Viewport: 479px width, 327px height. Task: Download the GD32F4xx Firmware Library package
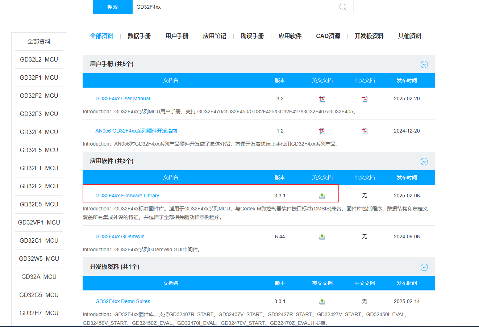322,196
